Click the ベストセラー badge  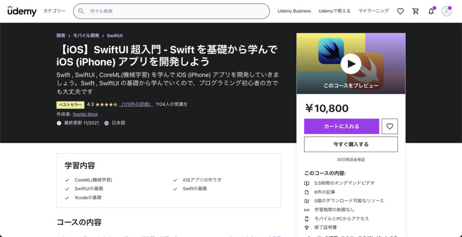tap(70, 105)
